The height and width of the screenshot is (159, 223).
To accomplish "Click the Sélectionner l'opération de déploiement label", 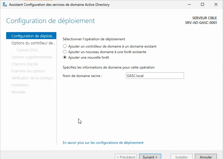I will pos(94,39).
